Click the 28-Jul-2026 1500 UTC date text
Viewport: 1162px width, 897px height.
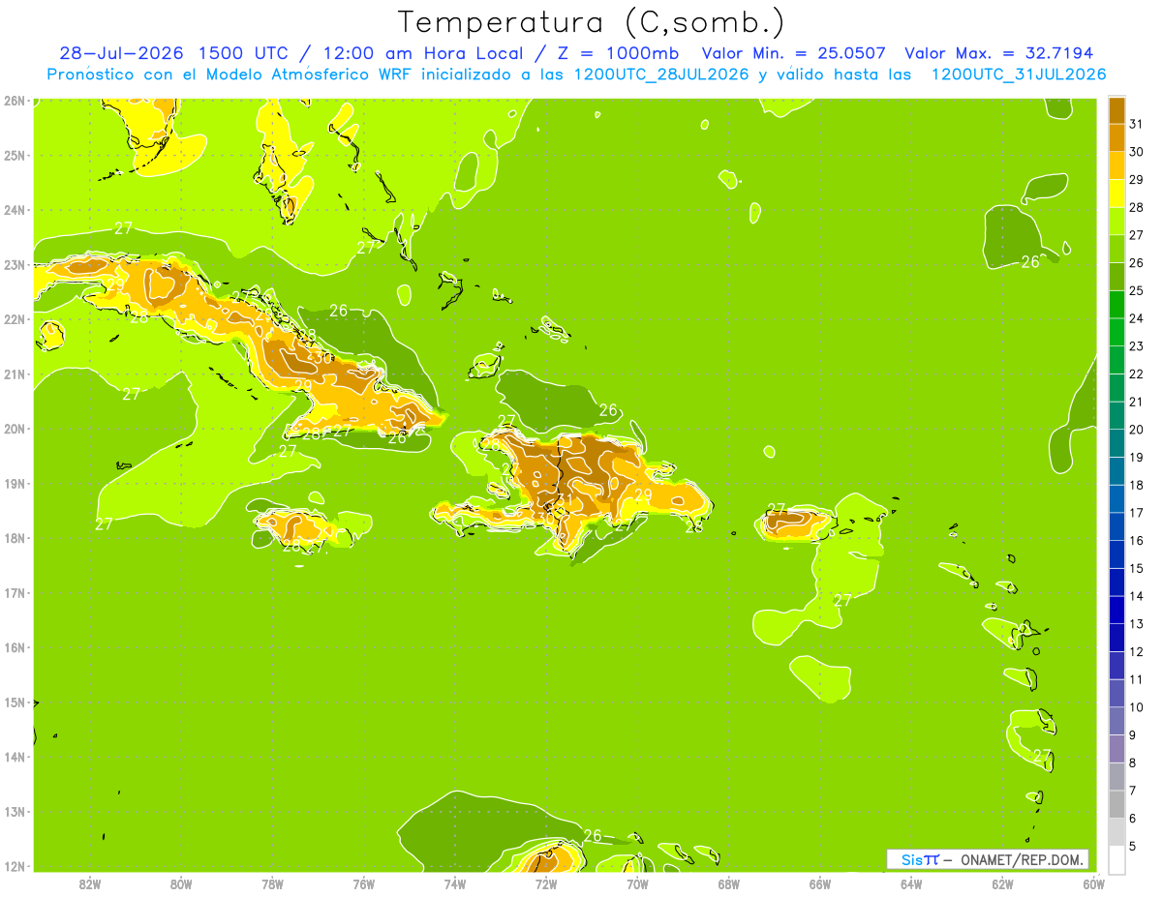click(x=173, y=53)
